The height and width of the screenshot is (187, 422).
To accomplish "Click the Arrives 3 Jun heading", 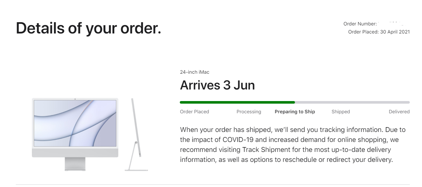I will point(217,85).
